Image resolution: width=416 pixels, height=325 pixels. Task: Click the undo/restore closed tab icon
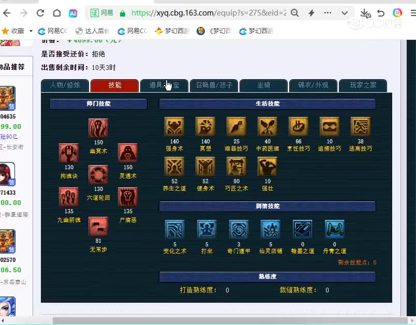[x=381, y=13]
